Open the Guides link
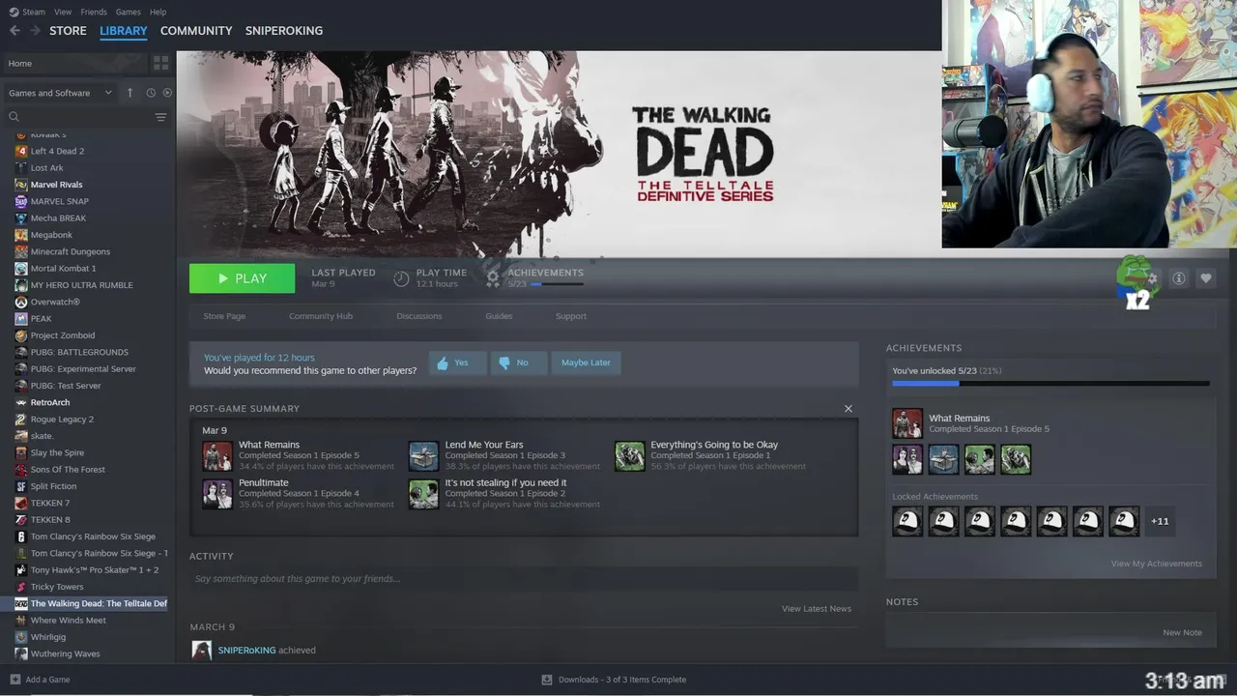This screenshot has width=1237, height=696. 499,316
